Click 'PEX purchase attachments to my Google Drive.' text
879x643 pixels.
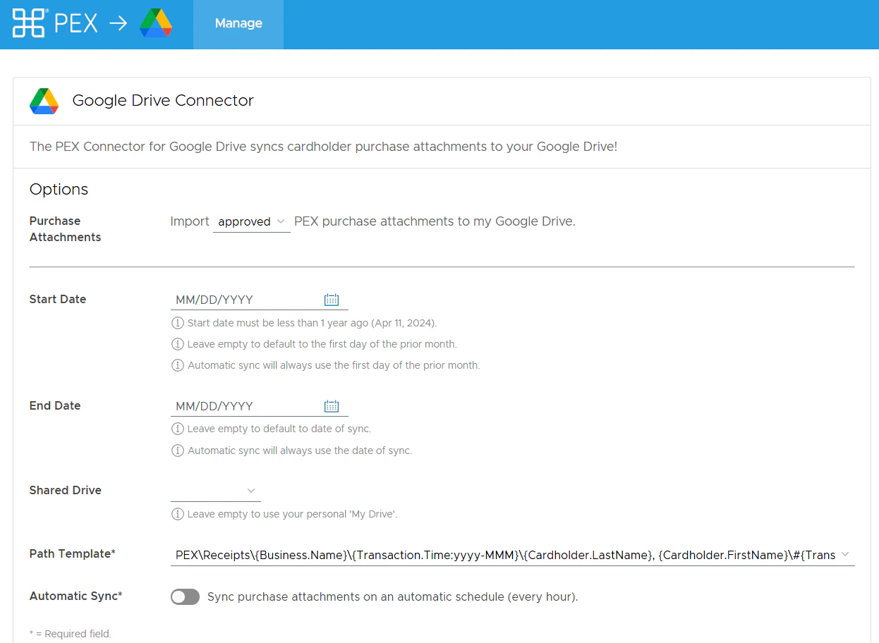[435, 221]
